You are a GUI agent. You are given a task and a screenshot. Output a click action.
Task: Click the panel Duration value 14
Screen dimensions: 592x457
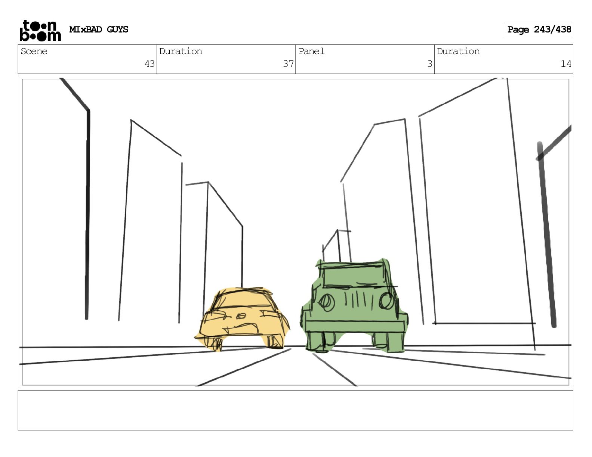[x=566, y=64]
